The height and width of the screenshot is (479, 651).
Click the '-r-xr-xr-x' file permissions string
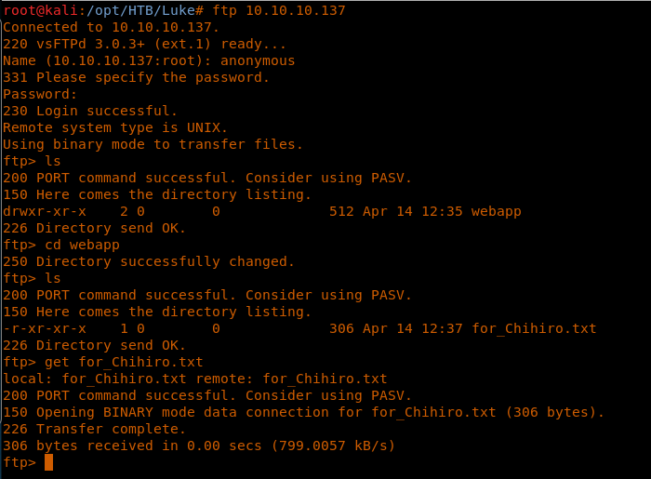pyautogui.click(x=45, y=328)
